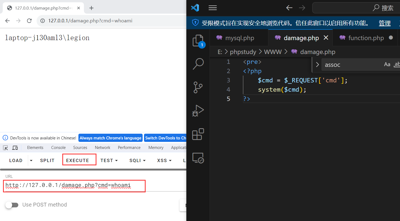Viewport: 400px width, 221px height.
Task: Click line number 5 in editor gutter
Action: 228,99
